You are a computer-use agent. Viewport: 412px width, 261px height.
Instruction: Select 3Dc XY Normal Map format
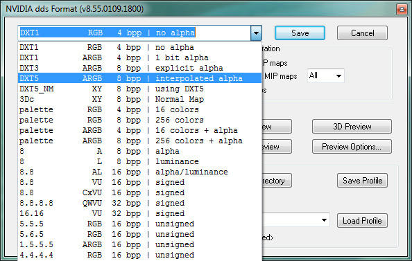(x=140, y=99)
